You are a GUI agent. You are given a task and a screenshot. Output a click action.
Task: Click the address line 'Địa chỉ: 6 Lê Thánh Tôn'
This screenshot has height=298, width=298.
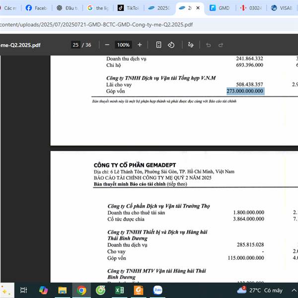tap(164, 172)
